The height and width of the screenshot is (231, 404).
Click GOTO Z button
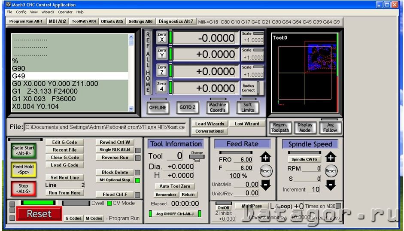pyautogui.click(x=188, y=107)
